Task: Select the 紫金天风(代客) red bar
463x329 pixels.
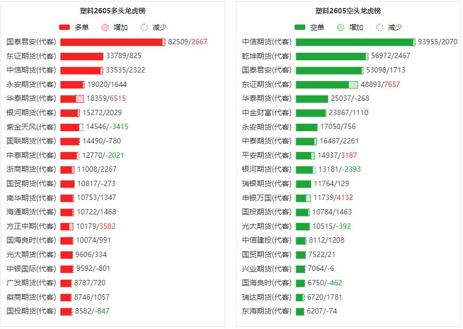Action: (70, 127)
